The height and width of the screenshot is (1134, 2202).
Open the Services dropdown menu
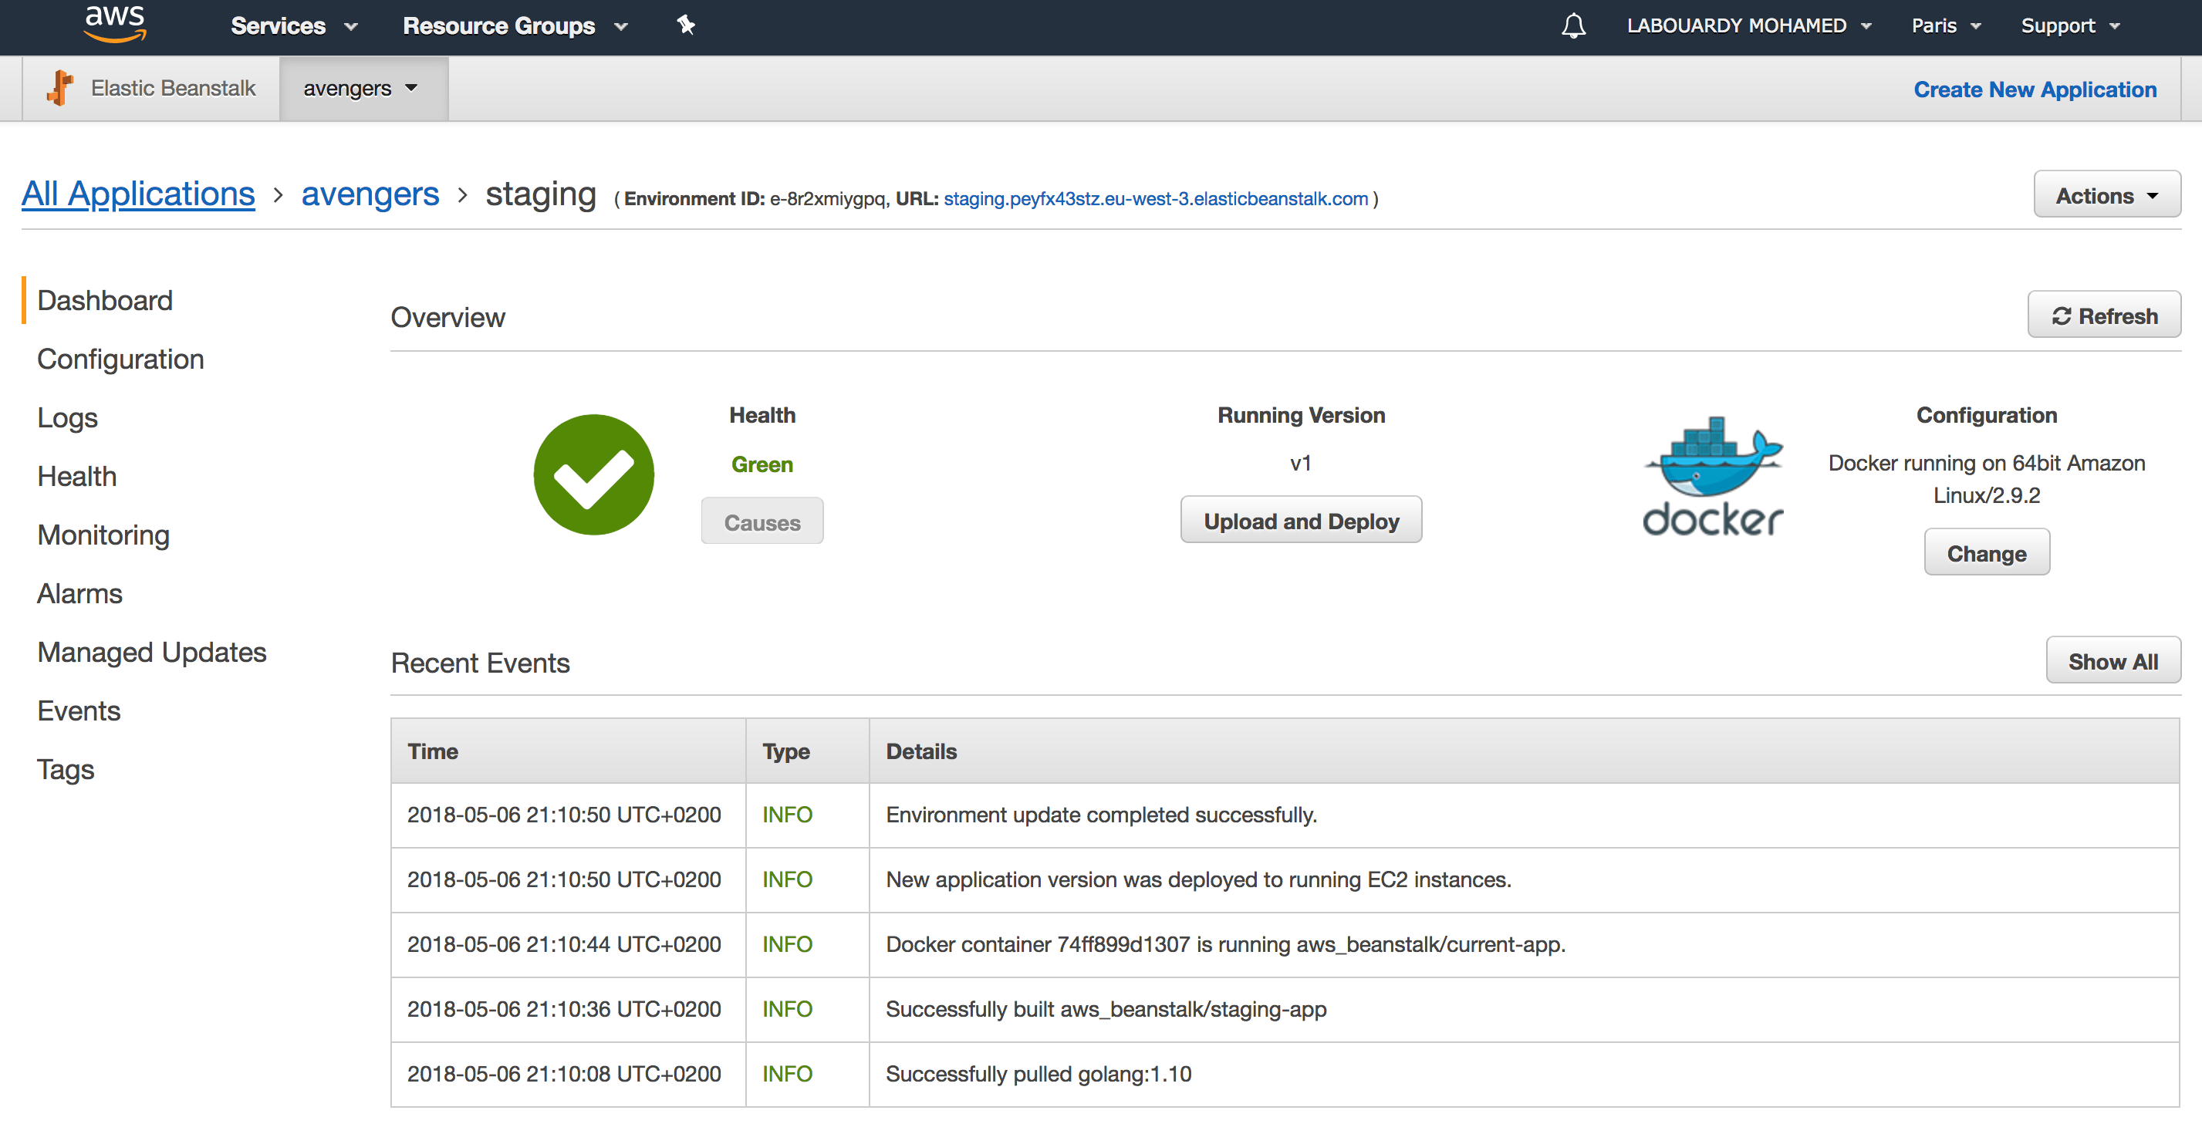click(x=294, y=25)
